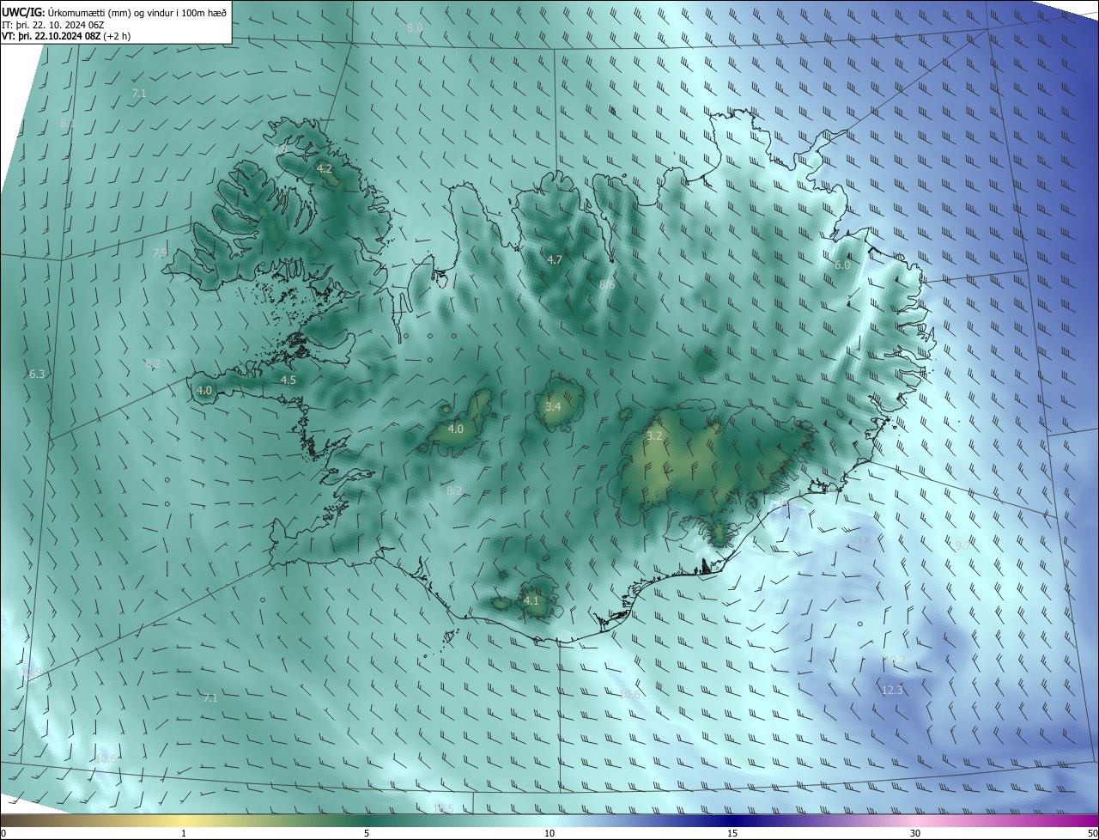
Task: Click the 6.0 value on the map
Action: [842, 265]
